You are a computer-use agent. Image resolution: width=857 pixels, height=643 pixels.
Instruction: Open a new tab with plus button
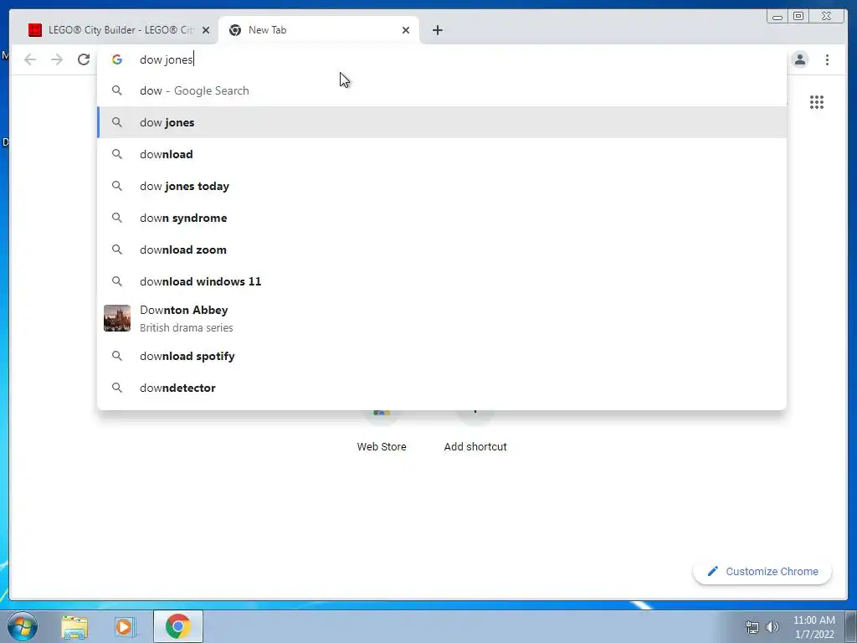point(437,30)
